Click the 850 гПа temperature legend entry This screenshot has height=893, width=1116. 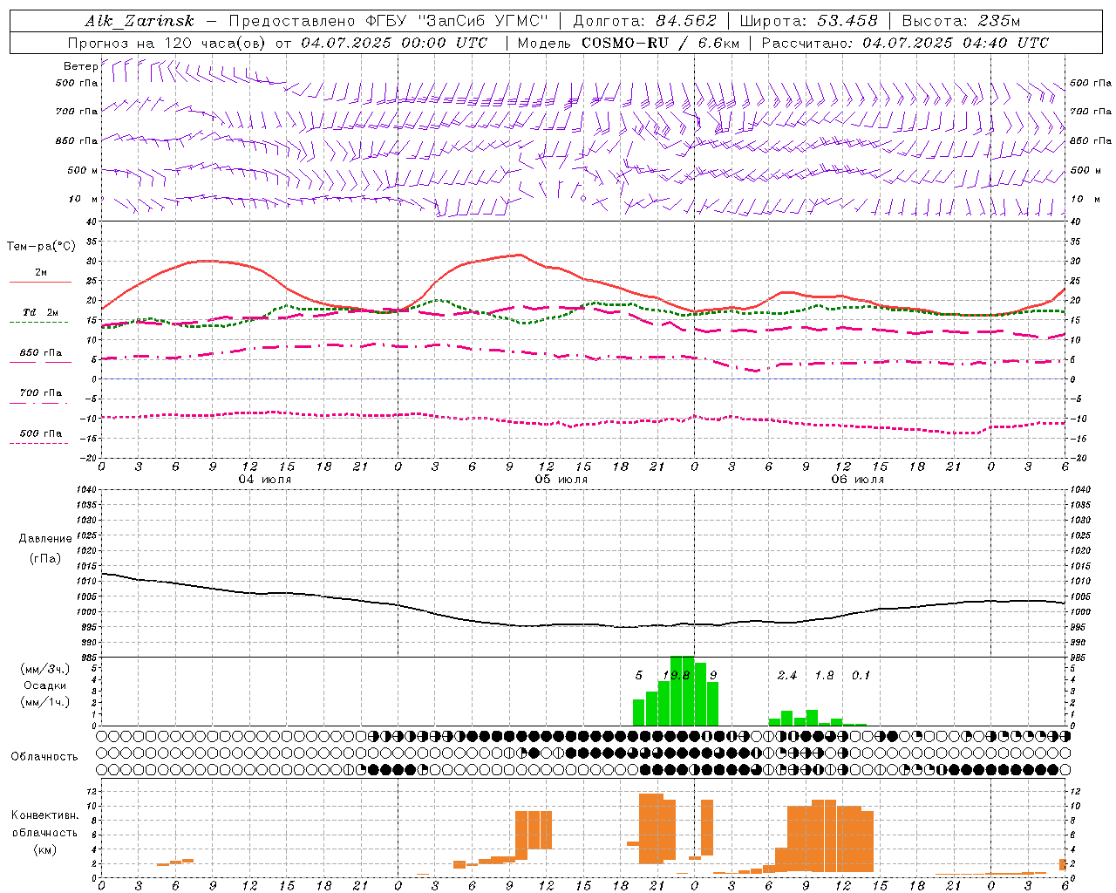(x=41, y=353)
